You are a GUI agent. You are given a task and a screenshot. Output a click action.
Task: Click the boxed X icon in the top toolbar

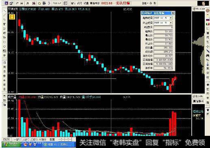(65, 3)
